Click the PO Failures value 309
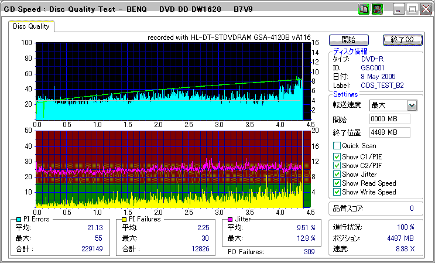This screenshot has width=435, height=263. coord(309,252)
